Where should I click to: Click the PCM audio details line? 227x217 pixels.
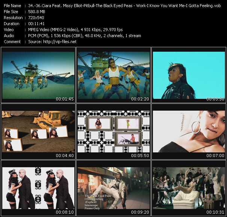click(x=85, y=36)
